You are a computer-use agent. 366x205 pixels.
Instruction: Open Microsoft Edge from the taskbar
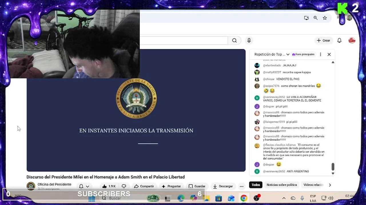tap(181, 198)
